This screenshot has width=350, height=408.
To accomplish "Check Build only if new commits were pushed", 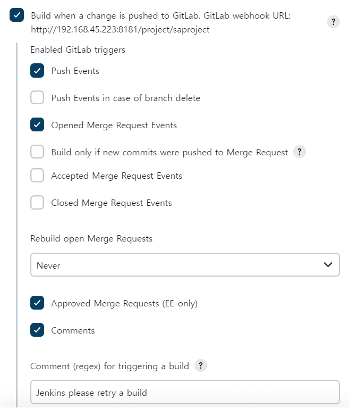I will coord(37,152).
